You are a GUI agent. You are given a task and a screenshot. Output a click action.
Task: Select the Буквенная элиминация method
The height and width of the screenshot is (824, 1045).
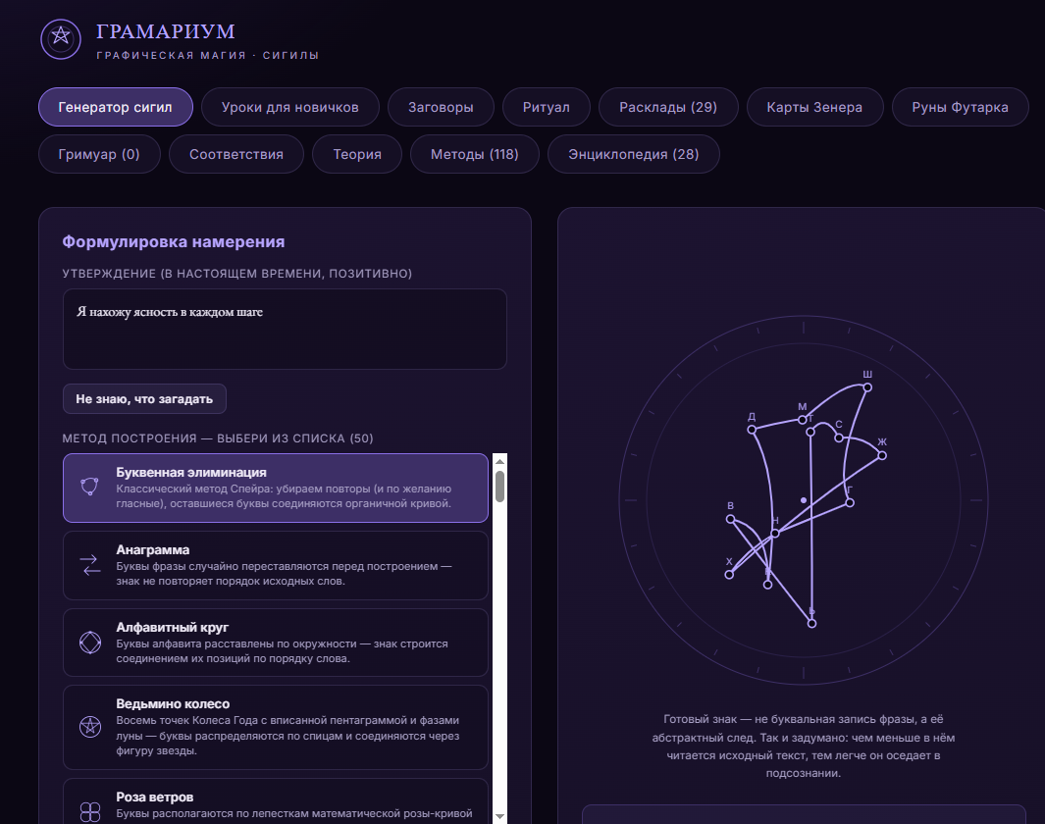pyautogui.click(x=276, y=488)
